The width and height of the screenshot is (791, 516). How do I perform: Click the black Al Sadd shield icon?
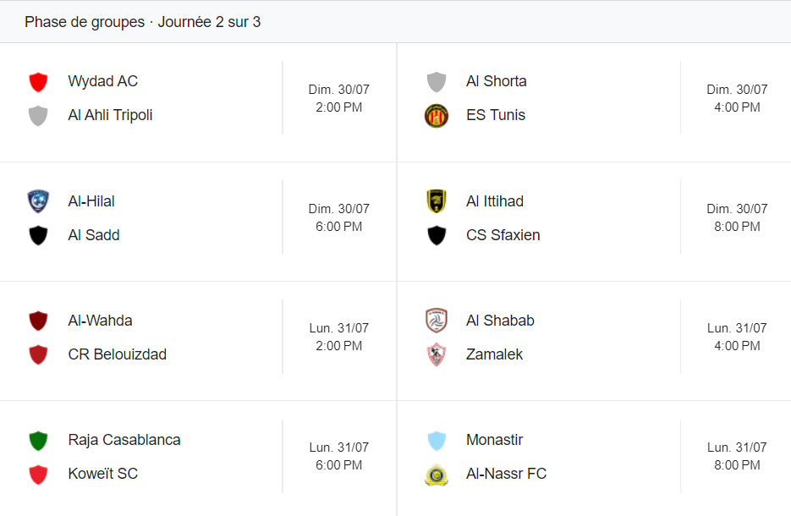(38, 236)
